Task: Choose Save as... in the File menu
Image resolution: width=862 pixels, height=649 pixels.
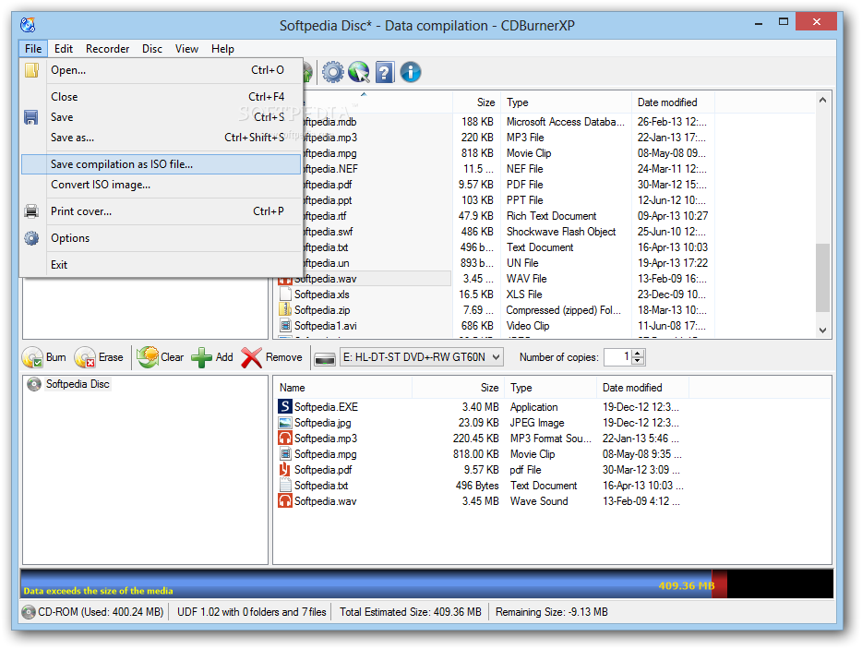Action: (x=162, y=138)
